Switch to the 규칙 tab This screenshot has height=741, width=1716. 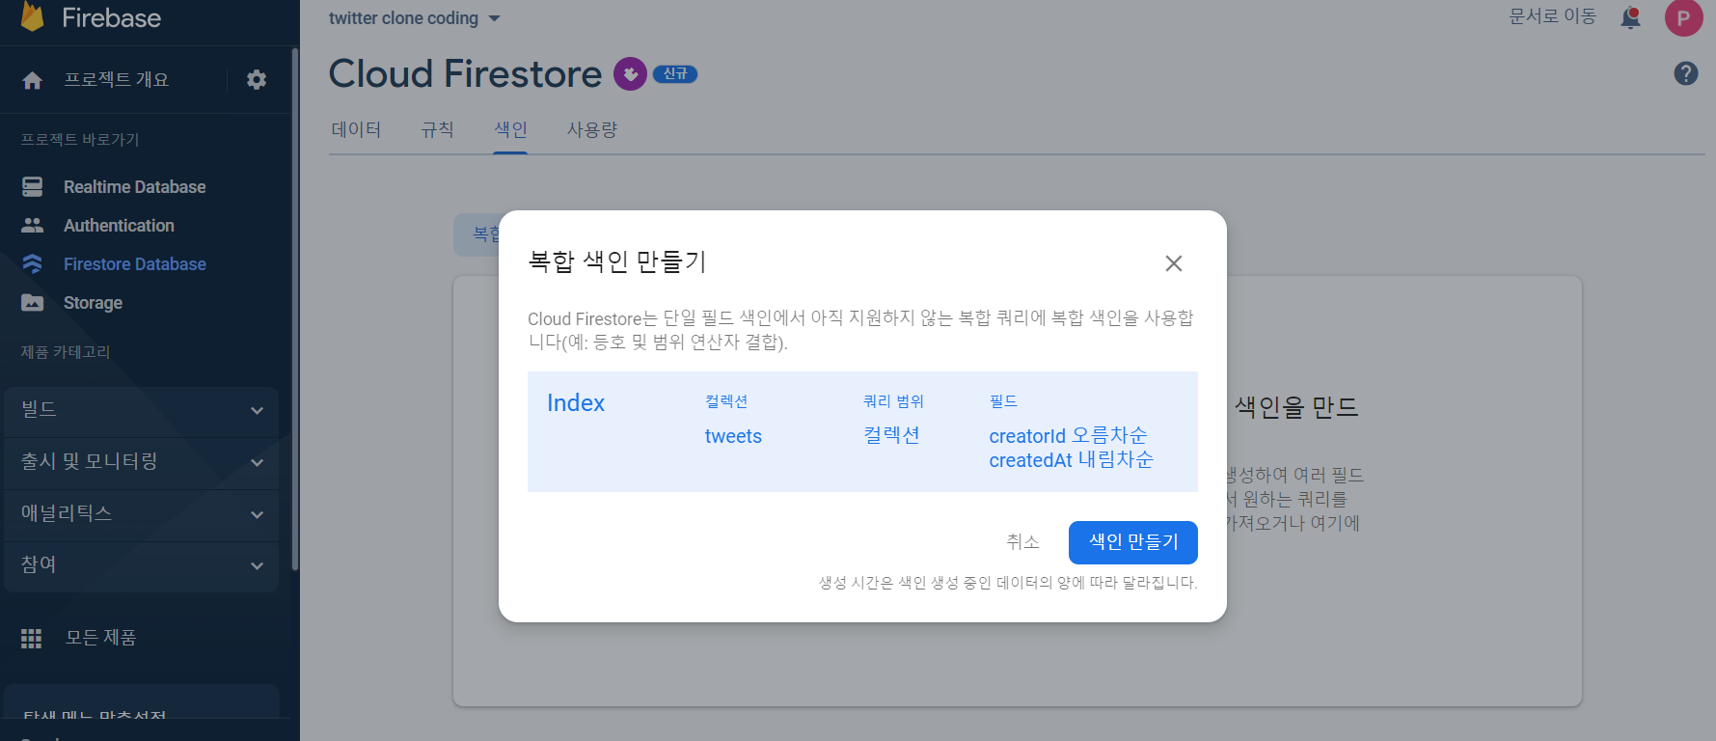point(437,129)
